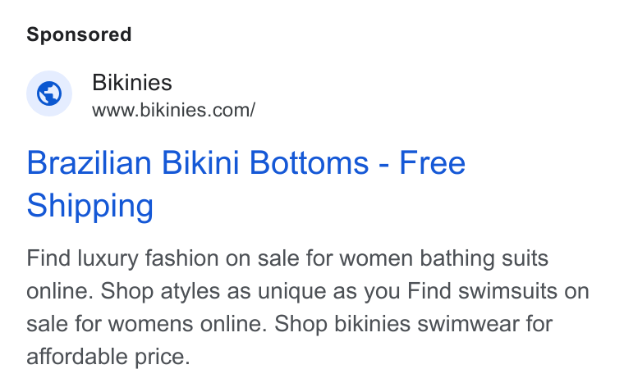Open the www.bikinies.com/ URL
Screen dimensions: 624x392
click(173, 110)
